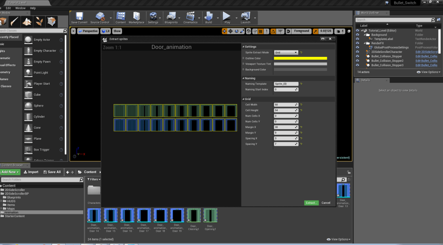
Task: Click the Extract... button
Action: click(x=311, y=203)
